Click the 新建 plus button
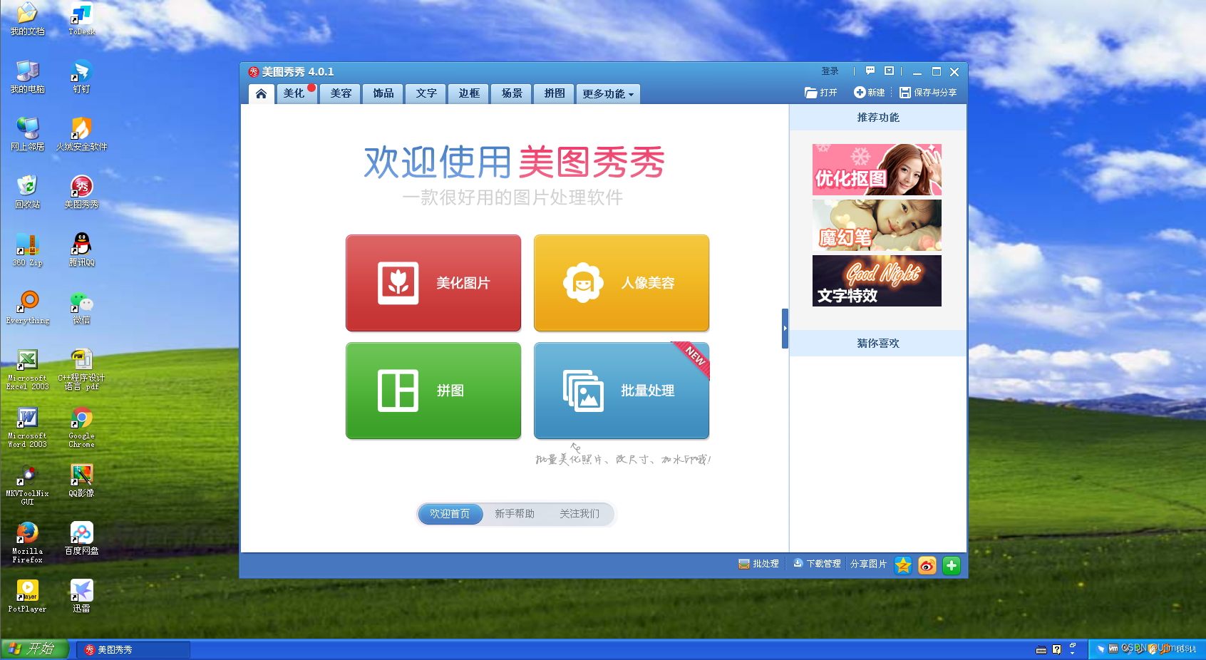Viewport: 1206px width, 660px height. 870,93
